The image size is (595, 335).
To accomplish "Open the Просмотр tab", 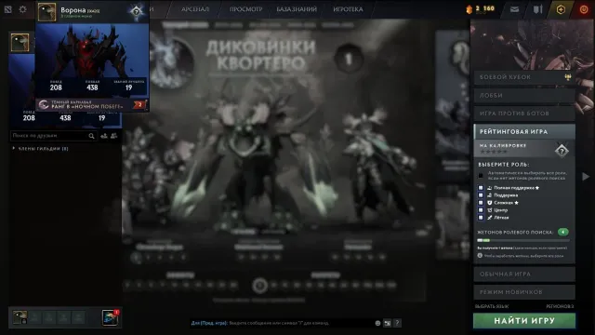I will coord(245,9).
